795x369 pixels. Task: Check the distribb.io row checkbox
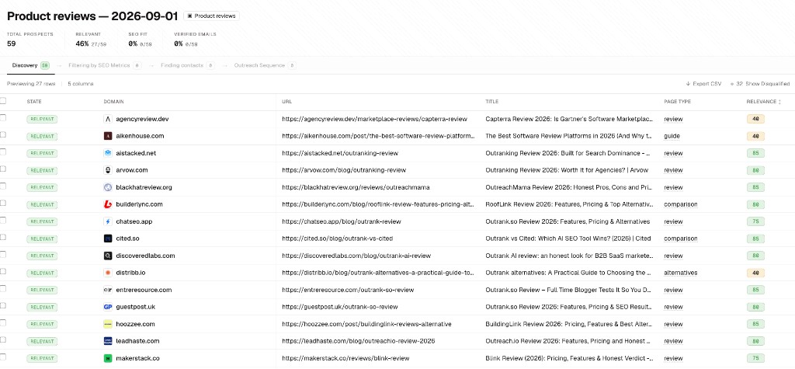point(3,272)
